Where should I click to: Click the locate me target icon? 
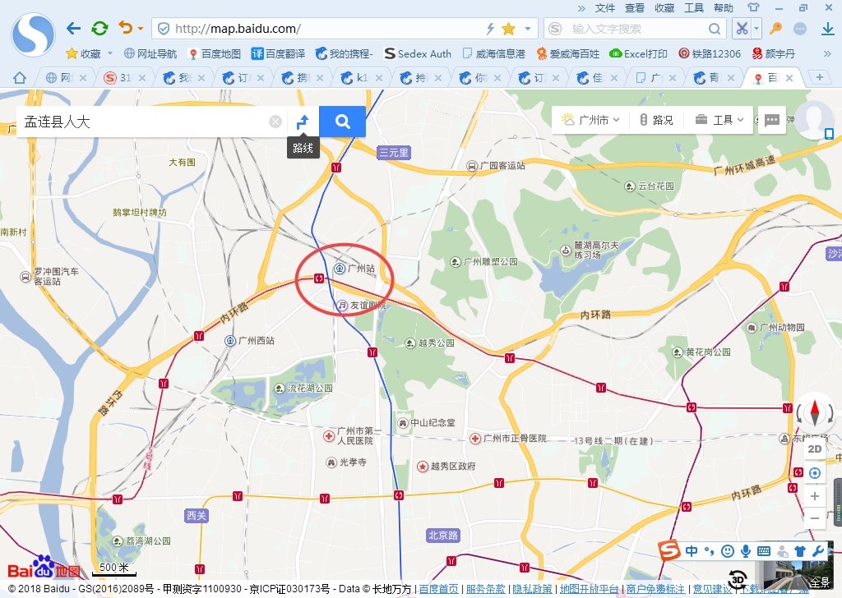(x=815, y=473)
